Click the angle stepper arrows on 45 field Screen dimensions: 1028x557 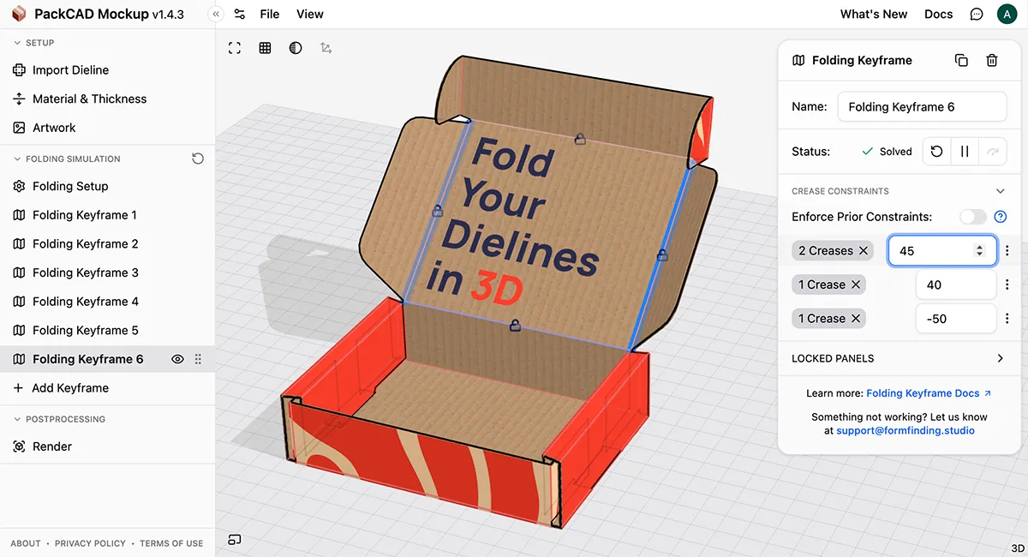click(x=980, y=251)
